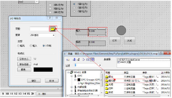
Task: Click the dark tag icon beside the blue one
Action: pos(78,59)
